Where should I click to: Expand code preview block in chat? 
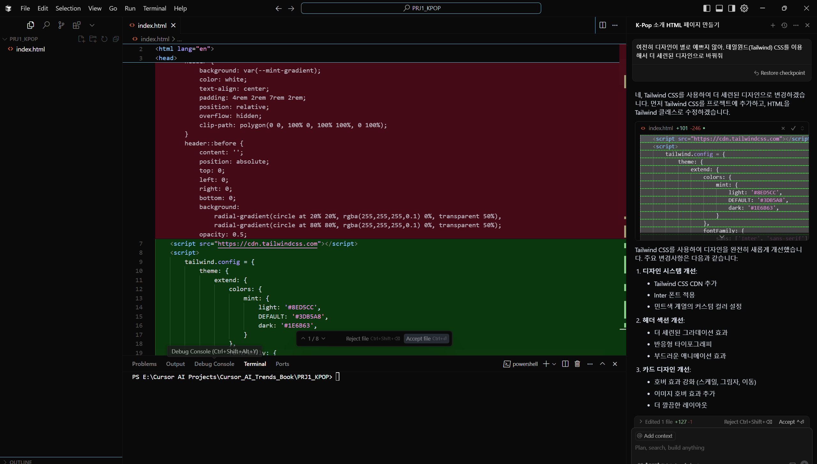pyautogui.click(x=722, y=237)
